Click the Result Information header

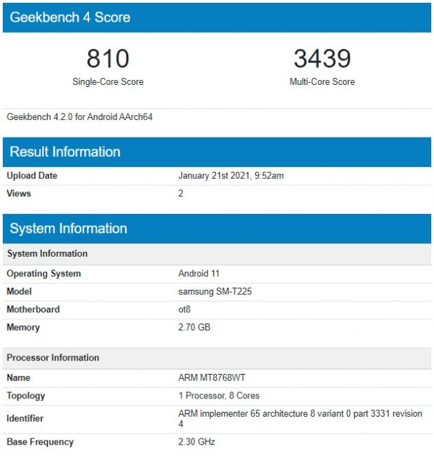[x=217, y=152]
